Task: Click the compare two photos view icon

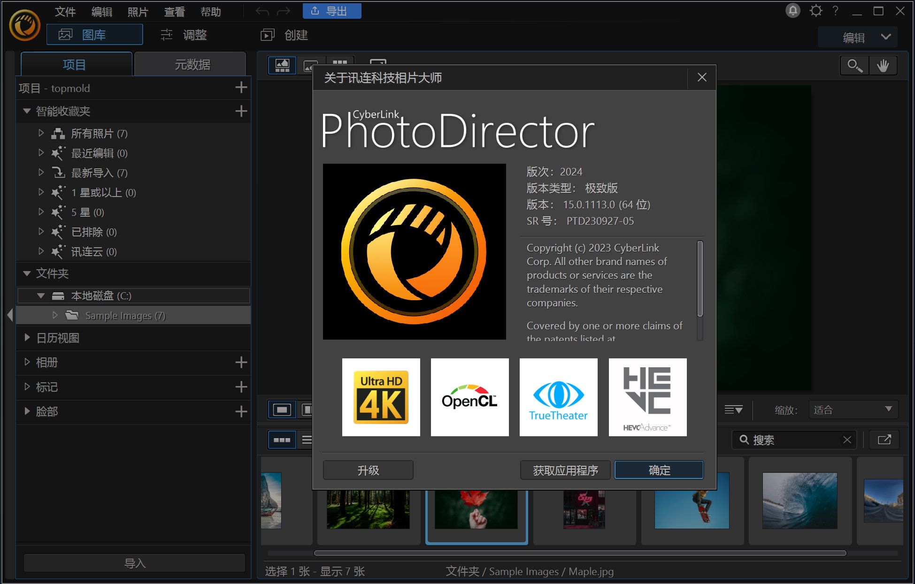Action: pyautogui.click(x=306, y=410)
